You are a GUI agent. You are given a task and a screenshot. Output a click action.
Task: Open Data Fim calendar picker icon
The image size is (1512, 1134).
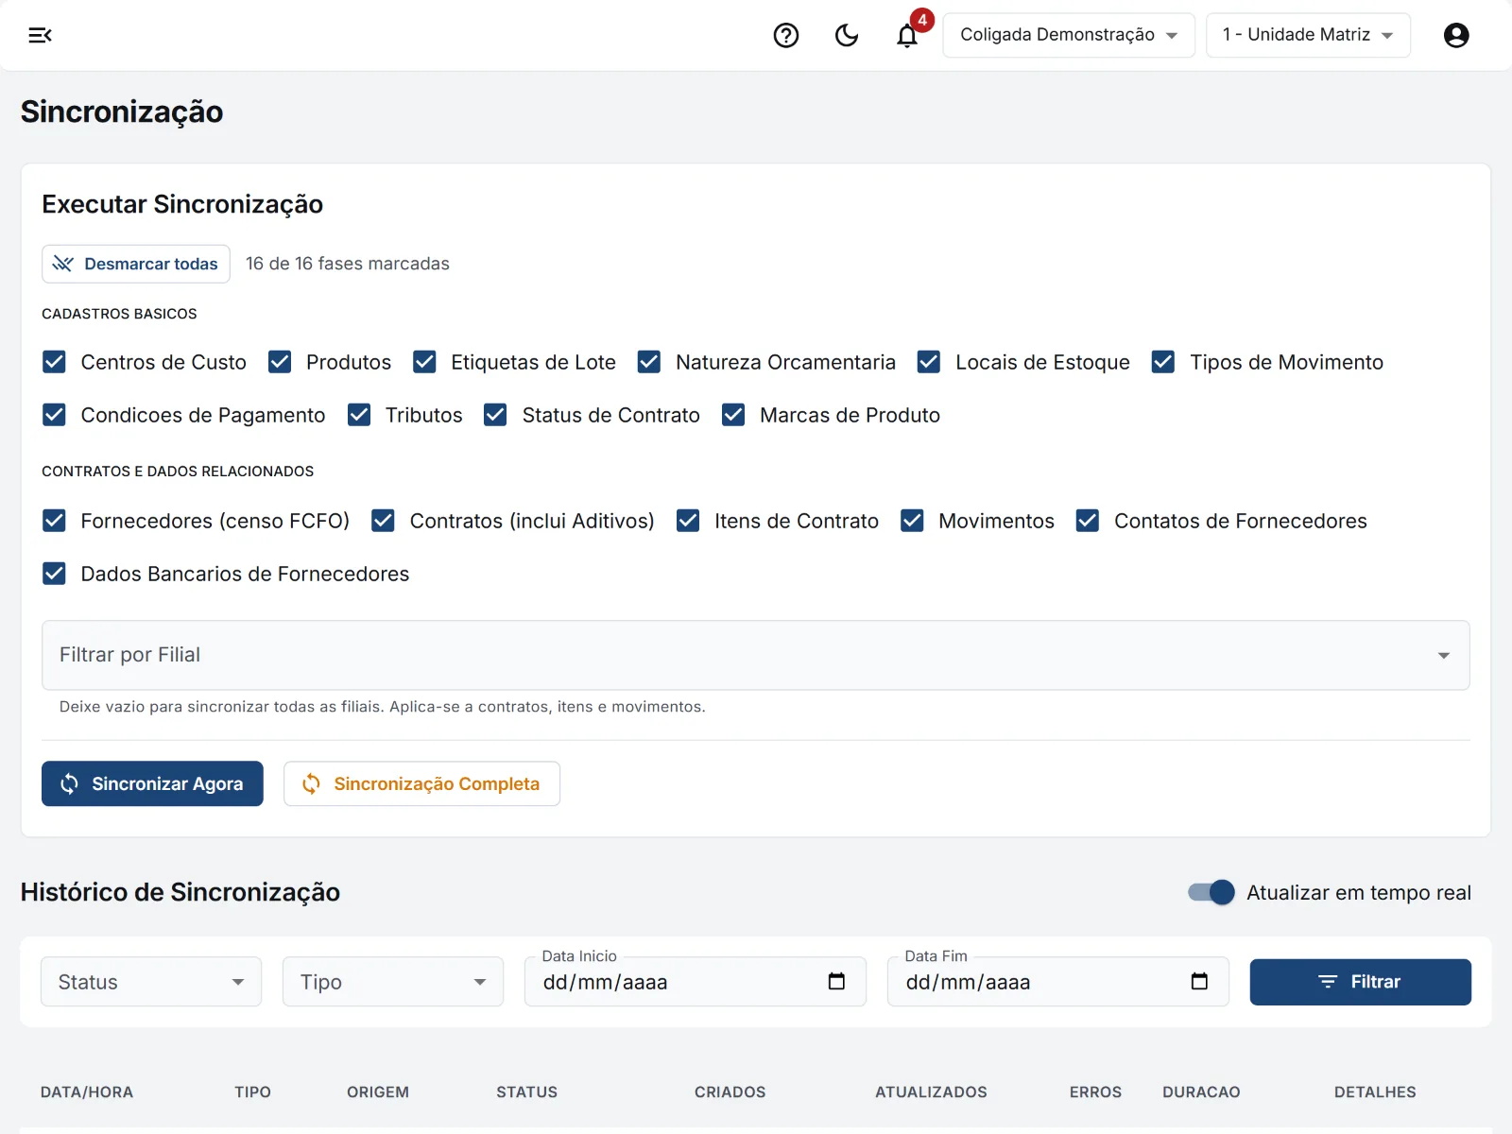(1199, 981)
